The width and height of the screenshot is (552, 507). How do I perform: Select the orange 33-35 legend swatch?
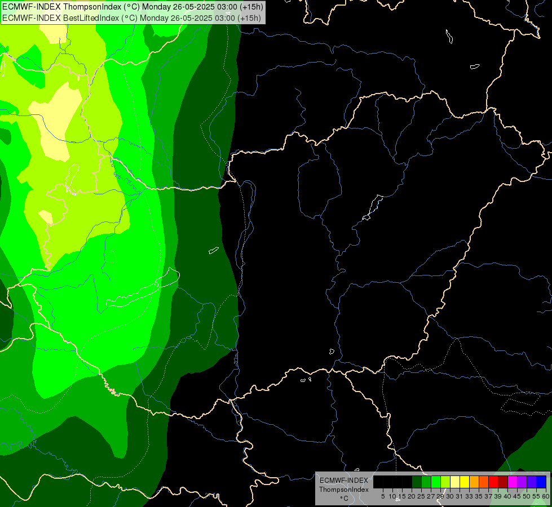pyautogui.click(x=474, y=482)
